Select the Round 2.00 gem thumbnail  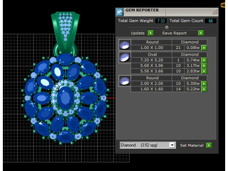click(125, 81)
